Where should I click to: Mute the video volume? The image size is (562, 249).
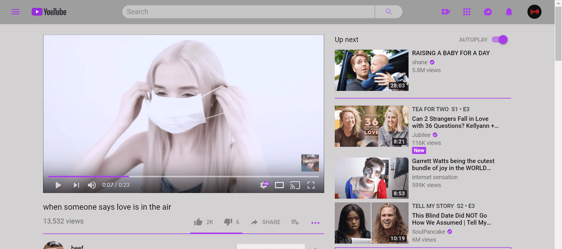[92, 185]
